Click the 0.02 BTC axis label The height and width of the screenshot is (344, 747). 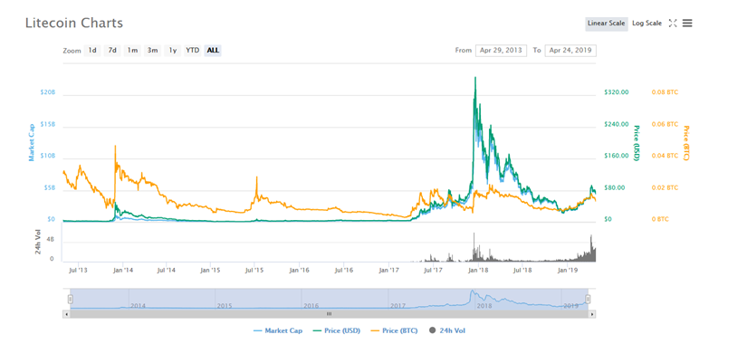665,187
